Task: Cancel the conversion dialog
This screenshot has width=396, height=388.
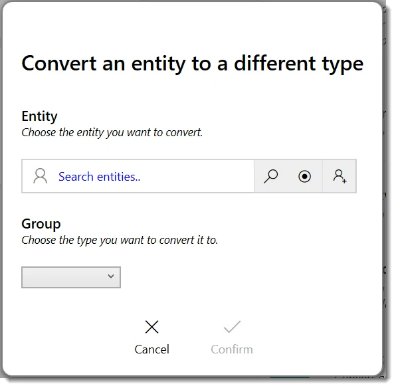Action: (151, 338)
